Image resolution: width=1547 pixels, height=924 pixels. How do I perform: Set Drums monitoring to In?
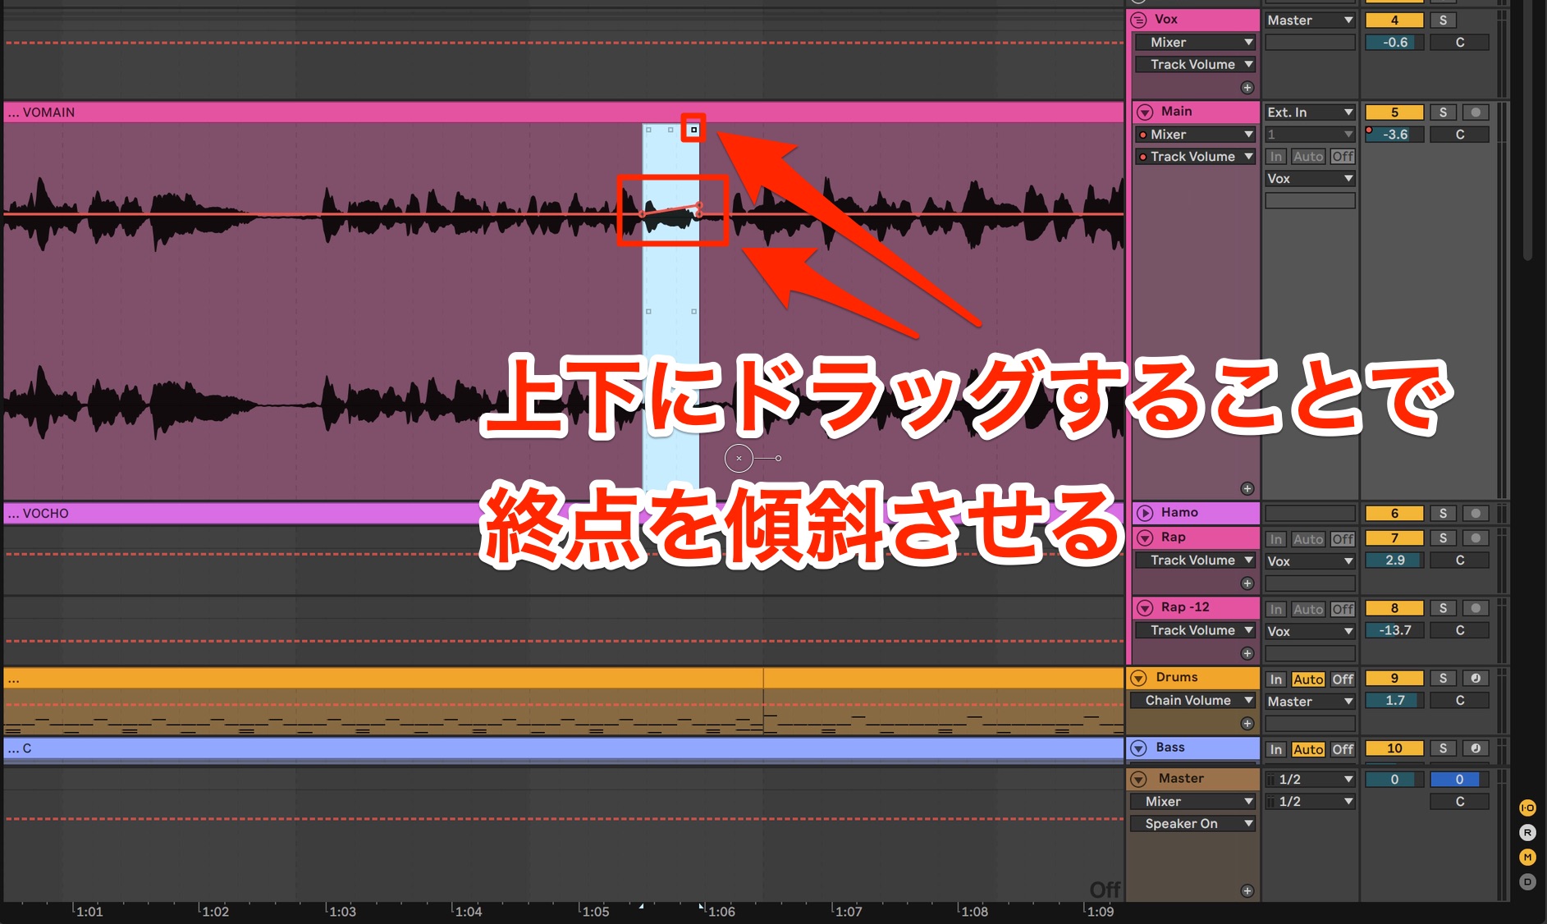[1275, 679]
